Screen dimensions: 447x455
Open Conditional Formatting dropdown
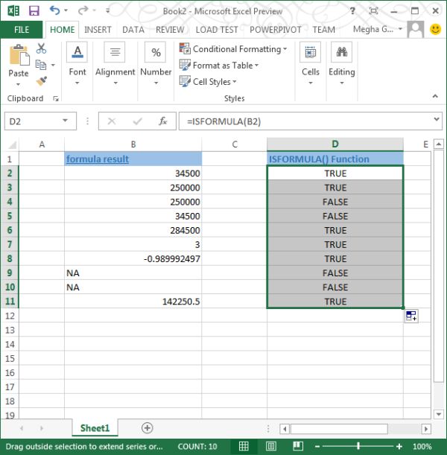pyautogui.click(x=233, y=49)
